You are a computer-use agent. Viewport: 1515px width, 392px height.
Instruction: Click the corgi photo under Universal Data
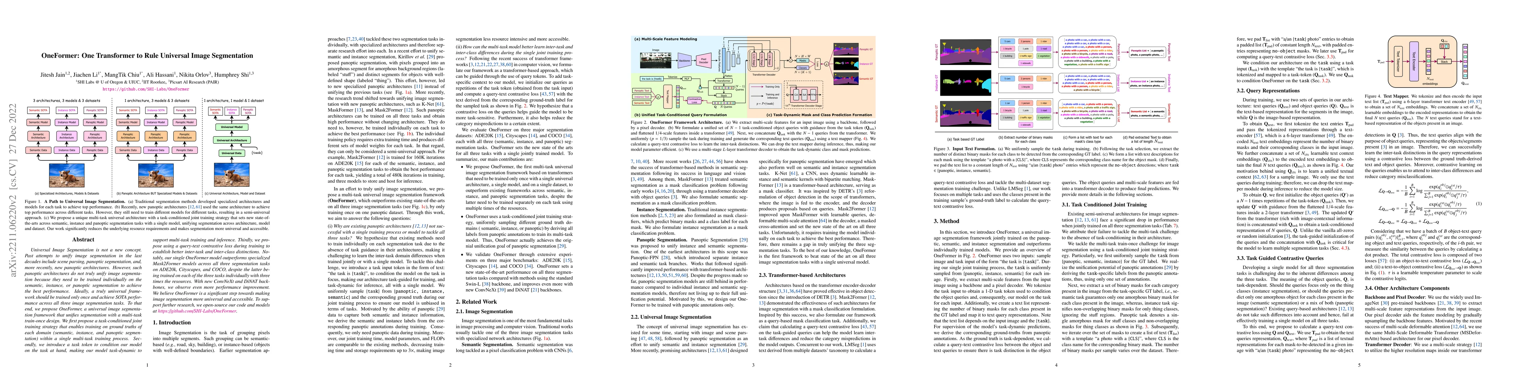(232, 175)
